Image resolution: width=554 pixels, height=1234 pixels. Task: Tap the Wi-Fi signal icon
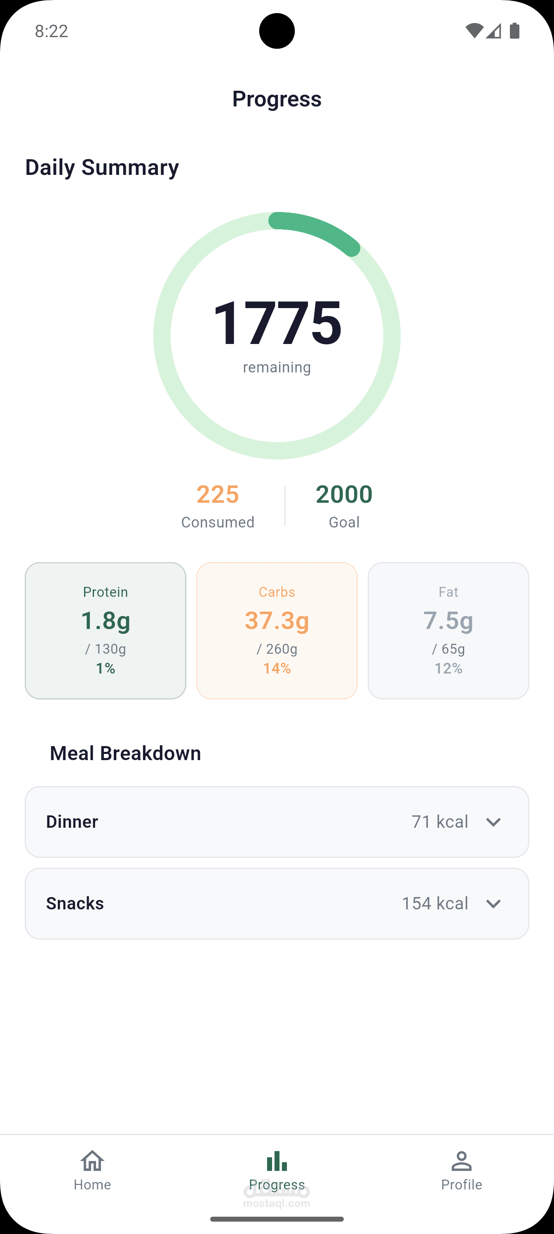[x=474, y=31]
